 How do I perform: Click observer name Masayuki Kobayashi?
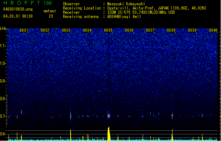tap(126, 4)
